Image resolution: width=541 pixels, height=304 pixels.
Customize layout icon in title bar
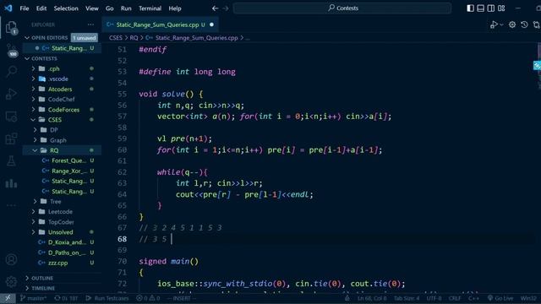click(x=501, y=8)
